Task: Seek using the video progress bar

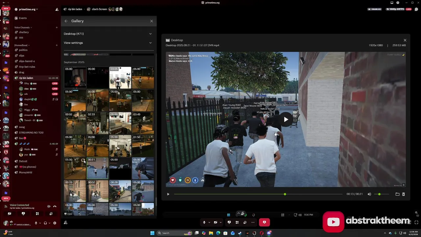Action: coord(258,194)
